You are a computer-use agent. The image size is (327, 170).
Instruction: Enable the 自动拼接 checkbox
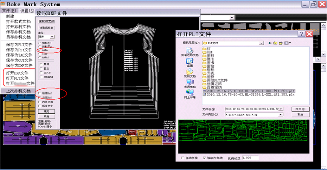point(182,158)
